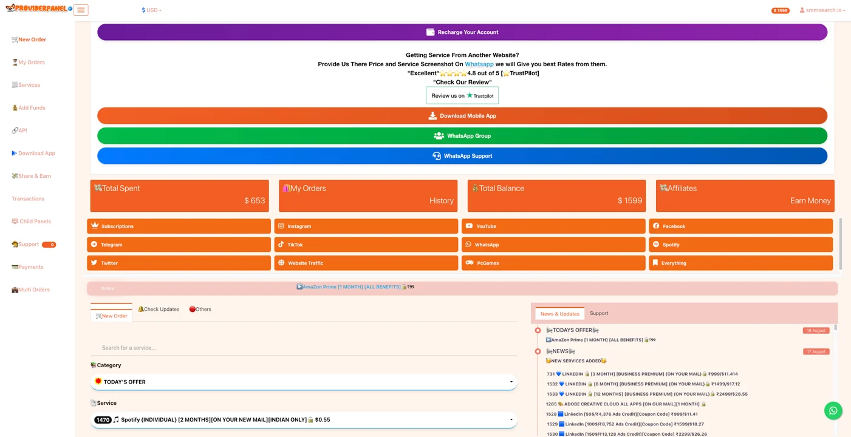
Task: Open the Support tab in news panel
Action: [x=598, y=314]
